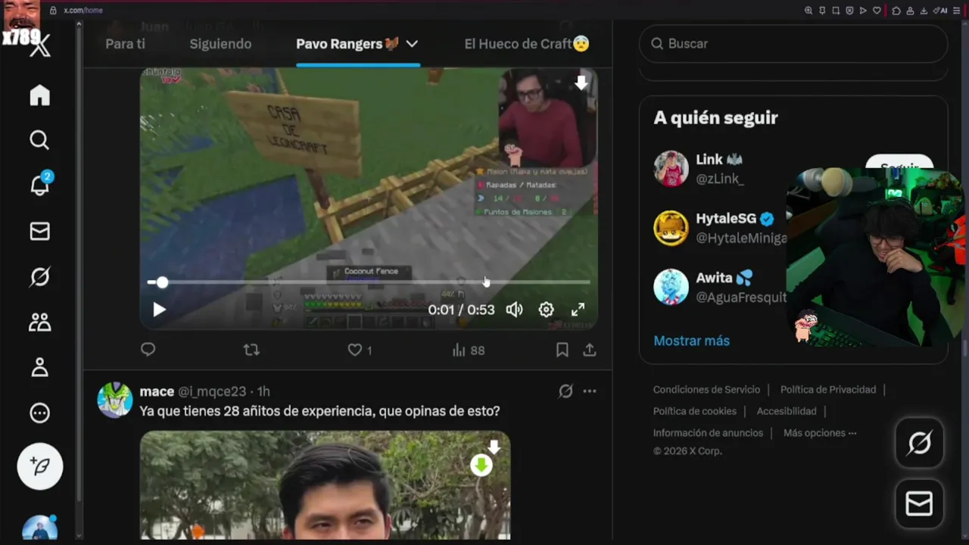The image size is (969, 545).
Task: Open the floating Messages button
Action: (x=920, y=503)
